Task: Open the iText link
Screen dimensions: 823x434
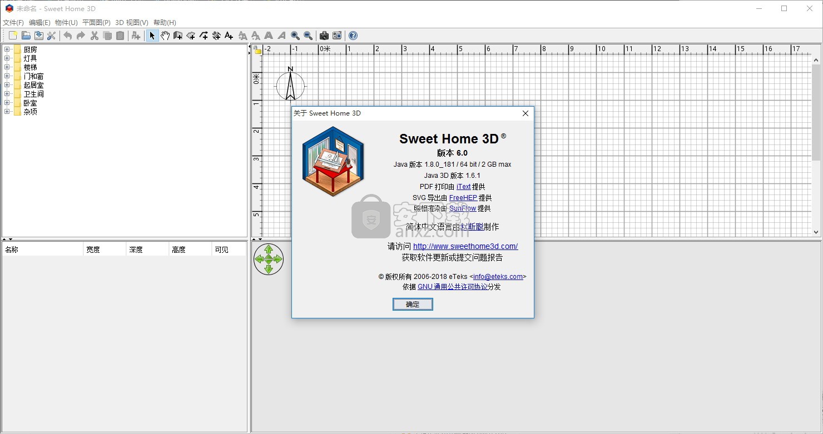Action: click(x=463, y=187)
